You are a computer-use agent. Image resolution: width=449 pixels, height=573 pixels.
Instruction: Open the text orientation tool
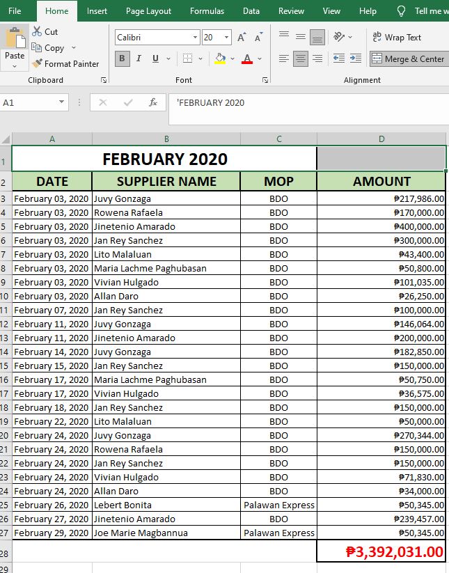point(339,37)
